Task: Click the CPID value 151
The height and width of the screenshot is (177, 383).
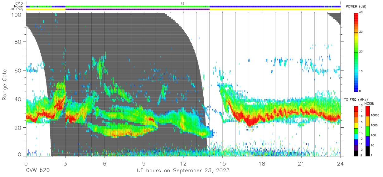Action: click(183, 3)
